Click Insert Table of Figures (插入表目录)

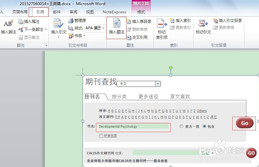coord(139,21)
